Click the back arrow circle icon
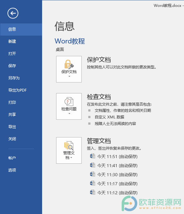 click(x=13, y=13)
